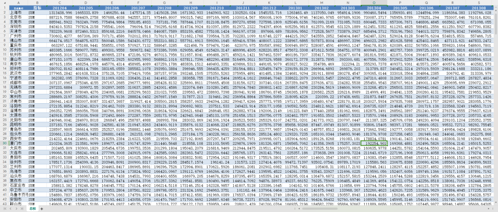Select the 东莞市 cell

click(19, 22)
